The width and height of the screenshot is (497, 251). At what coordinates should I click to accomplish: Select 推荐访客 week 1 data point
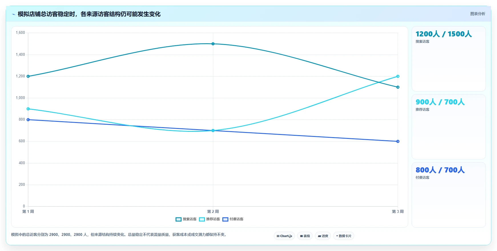click(28, 109)
